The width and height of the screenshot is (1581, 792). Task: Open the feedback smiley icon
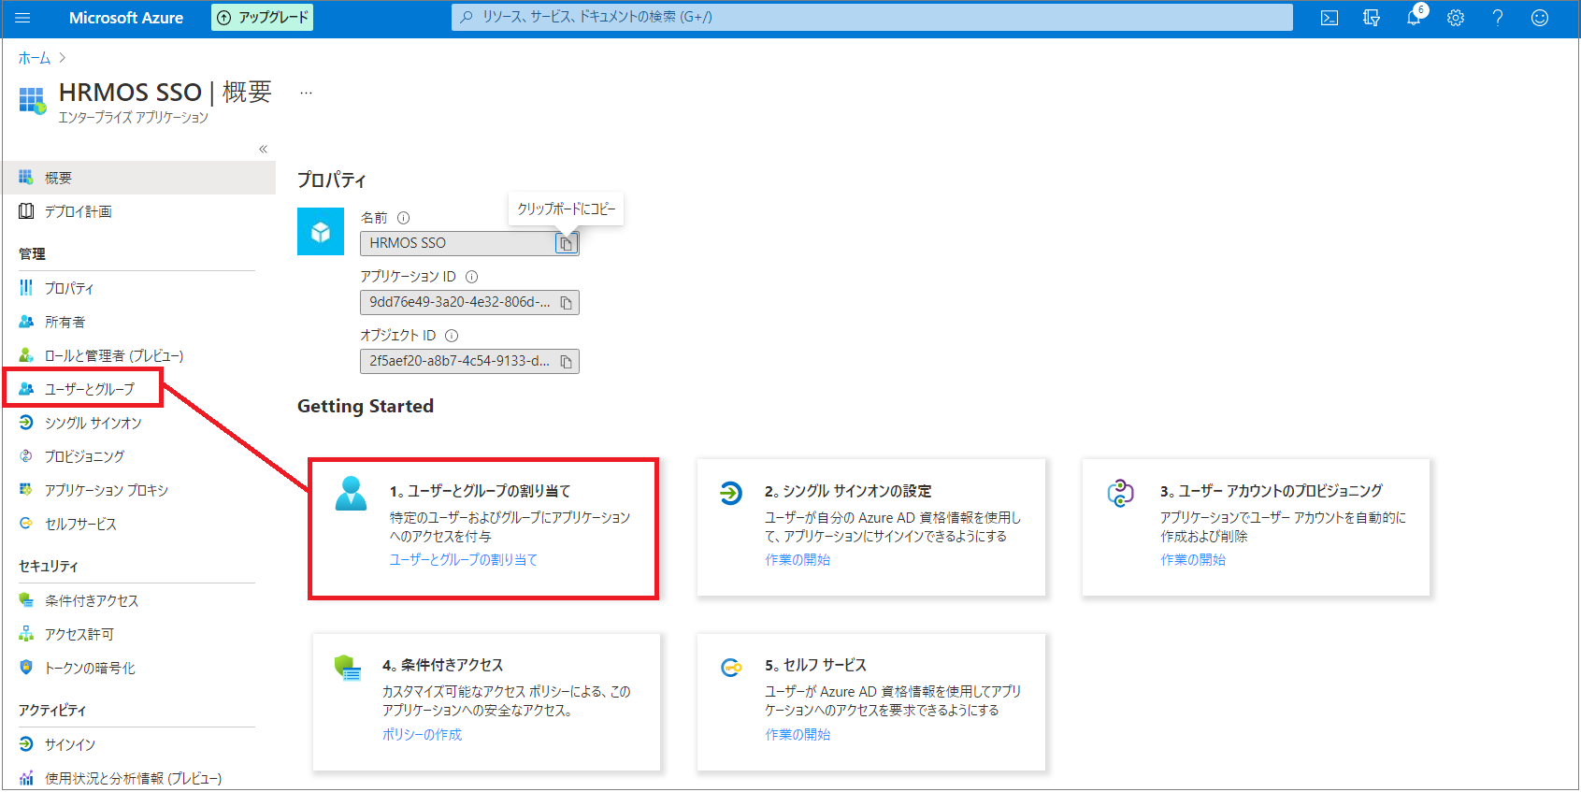[x=1540, y=18]
